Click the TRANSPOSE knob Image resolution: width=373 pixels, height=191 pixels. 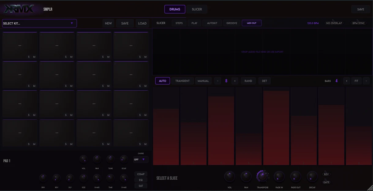point(262,176)
